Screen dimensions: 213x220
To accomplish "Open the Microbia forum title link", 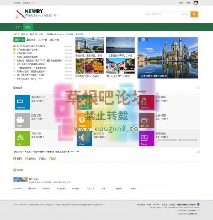I will (36, 97).
